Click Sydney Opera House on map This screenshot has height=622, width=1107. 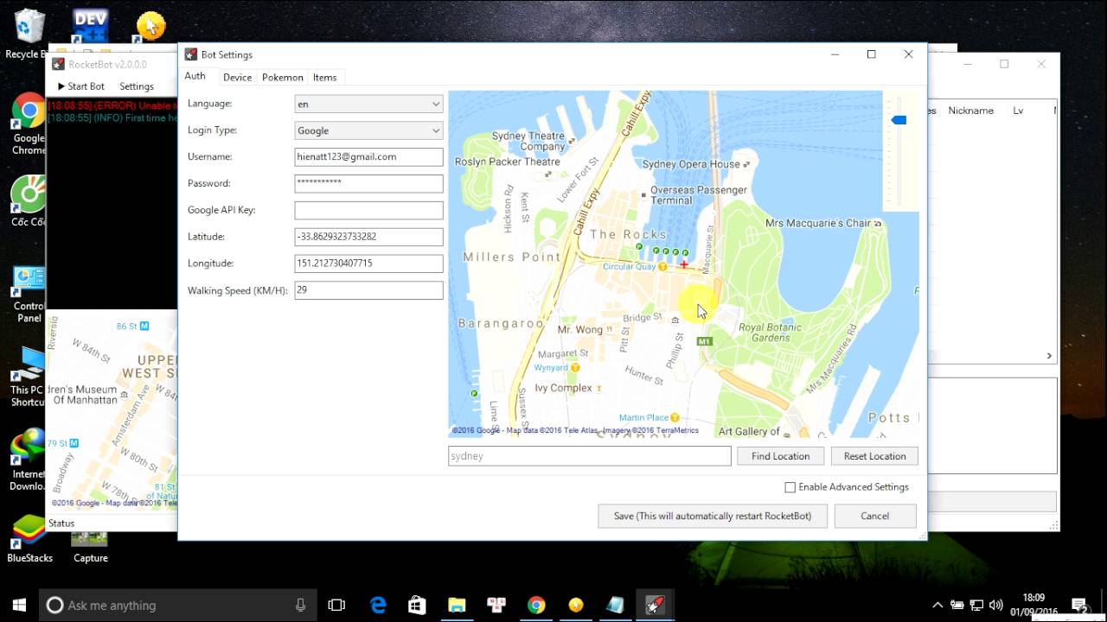691,164
